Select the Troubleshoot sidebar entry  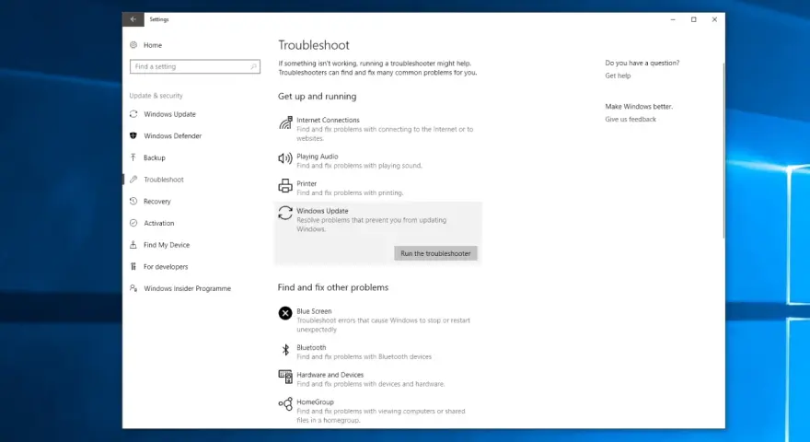(x=163, y=180)
